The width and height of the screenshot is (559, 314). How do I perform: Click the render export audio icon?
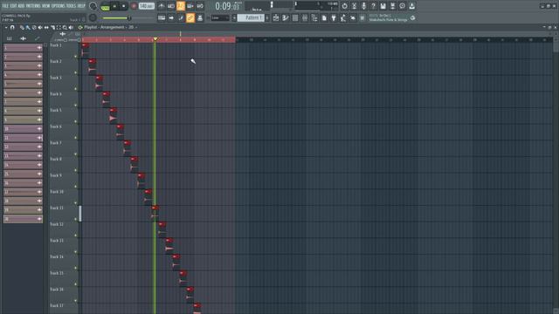coord(392,6)
